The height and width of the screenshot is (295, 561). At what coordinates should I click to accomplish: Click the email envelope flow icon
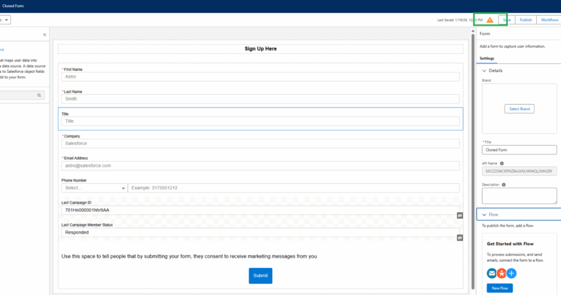pyautogui.click(x=491, y=274)
